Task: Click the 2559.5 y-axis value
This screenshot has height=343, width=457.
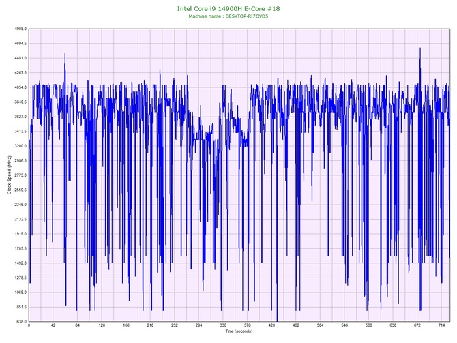Action: click(x=20, y=190)
